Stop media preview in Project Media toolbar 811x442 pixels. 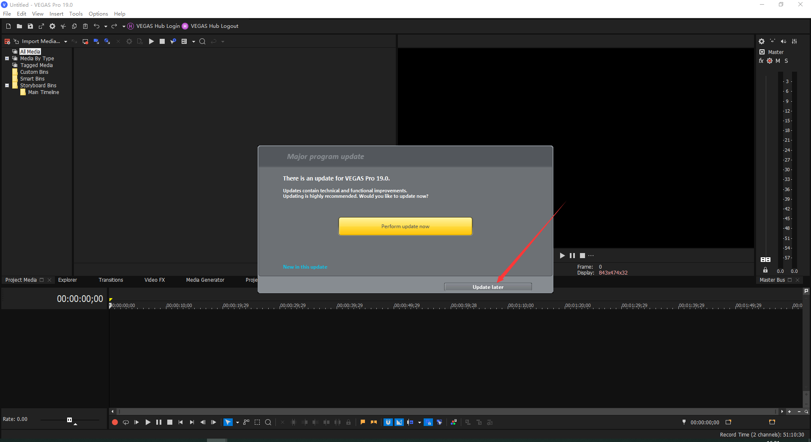162,41
